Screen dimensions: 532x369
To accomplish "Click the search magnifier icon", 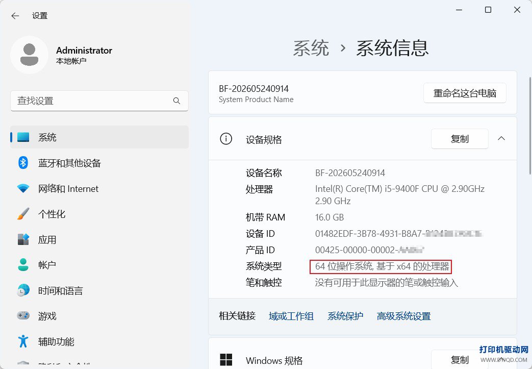I will click(x=176, y=101).
